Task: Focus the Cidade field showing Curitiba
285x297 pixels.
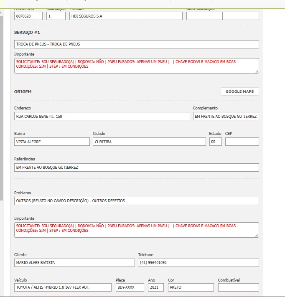Action: [x=149, y=142]
